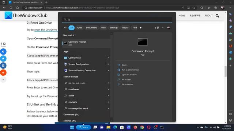Open Settings (4+) results section
The width and height of the screenshot is (234, 131).
(70, 120)
